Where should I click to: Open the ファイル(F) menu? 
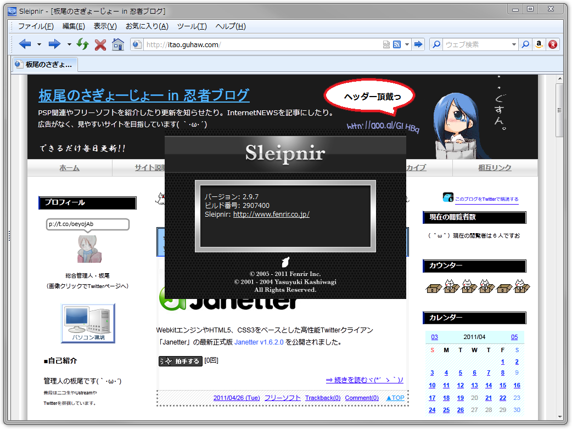pos(36,26)
